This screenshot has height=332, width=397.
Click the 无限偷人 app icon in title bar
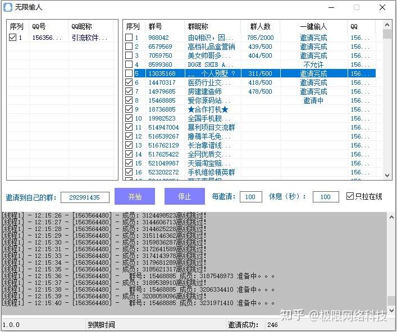(x=8, y=7)
